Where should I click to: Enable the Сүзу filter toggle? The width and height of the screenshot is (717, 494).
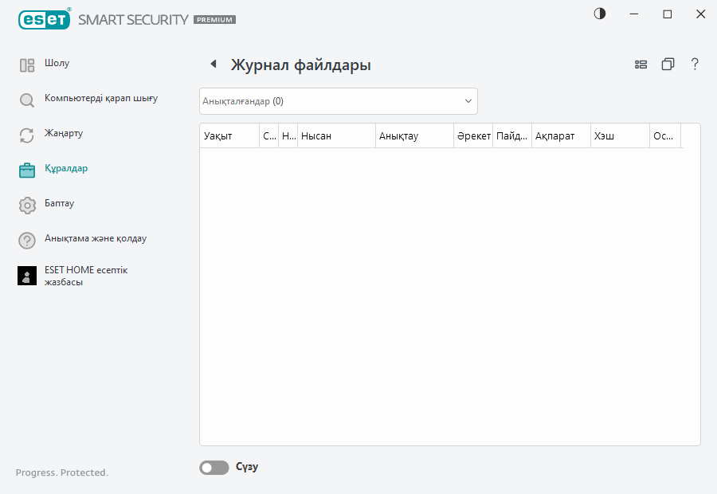coord(214,467)
